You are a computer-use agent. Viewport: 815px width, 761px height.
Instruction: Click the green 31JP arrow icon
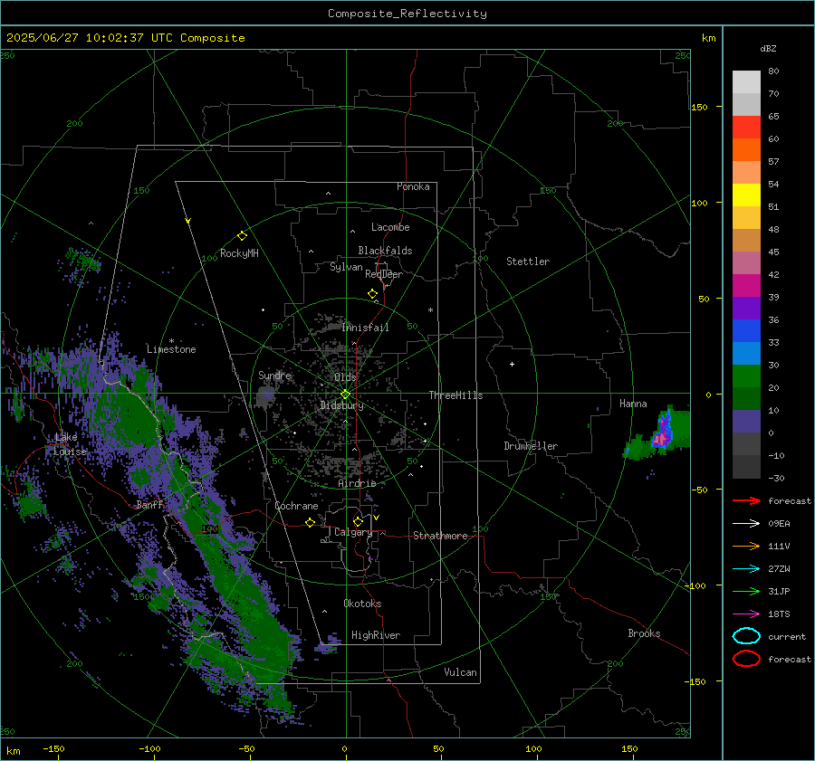pyautogui.click(x=746, y=591)
